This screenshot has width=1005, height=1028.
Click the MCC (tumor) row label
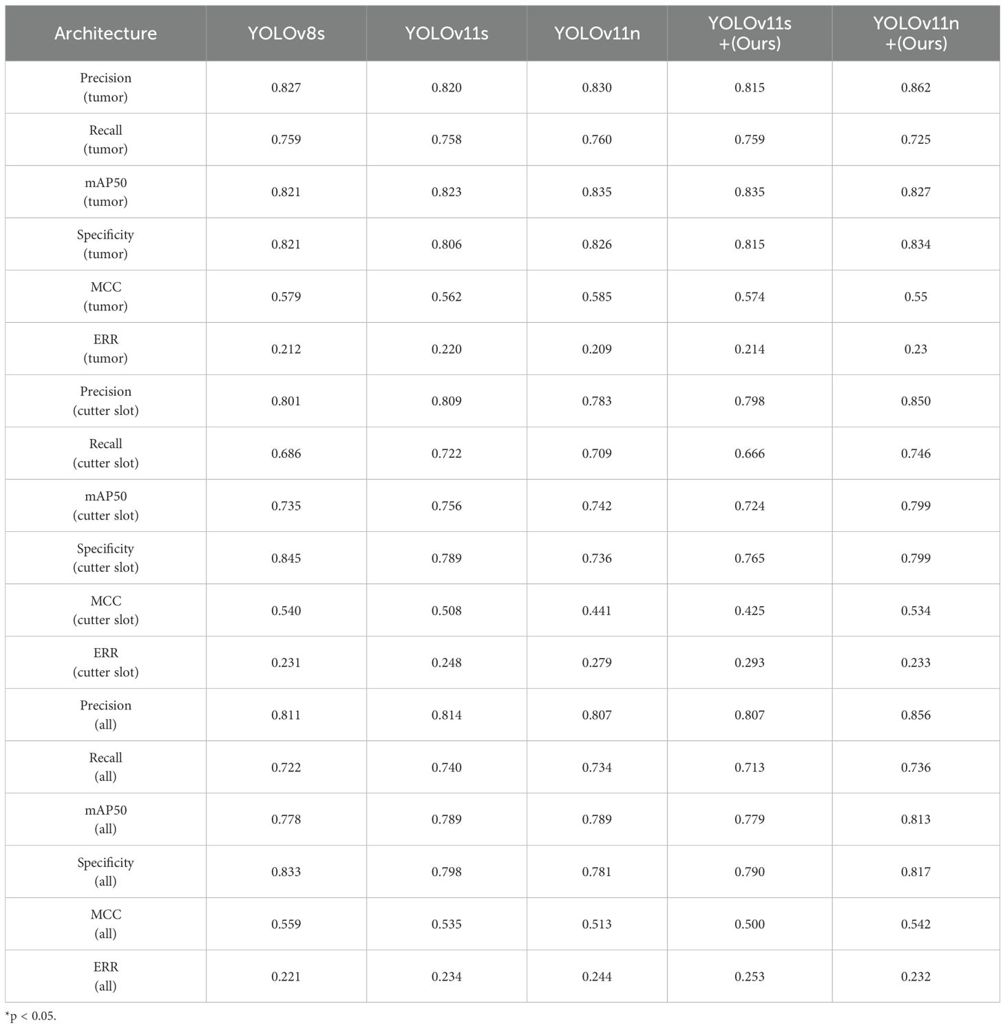pos(105,297)
